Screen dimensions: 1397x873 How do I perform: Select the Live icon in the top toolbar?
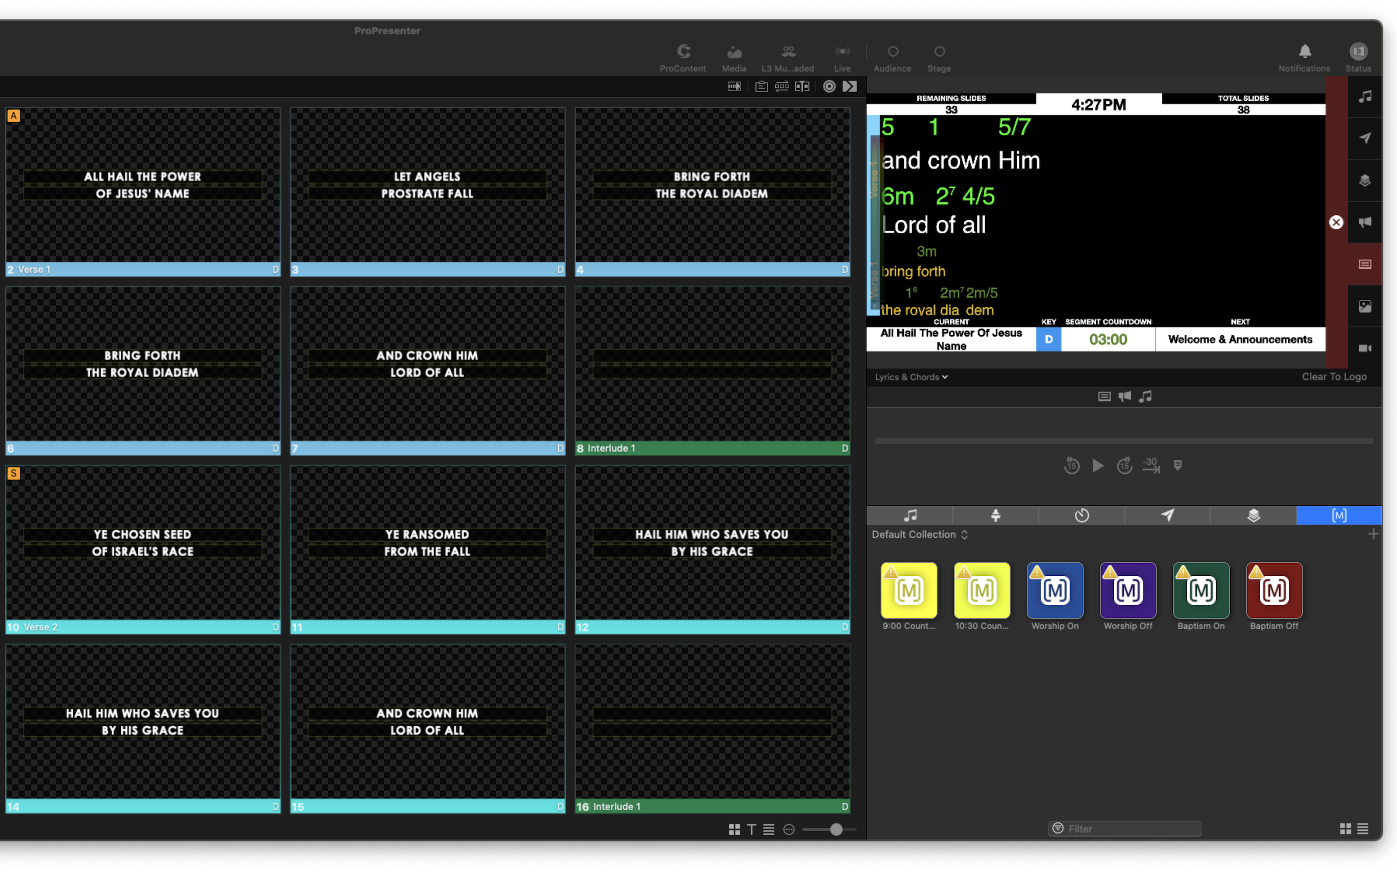(842, 57)
